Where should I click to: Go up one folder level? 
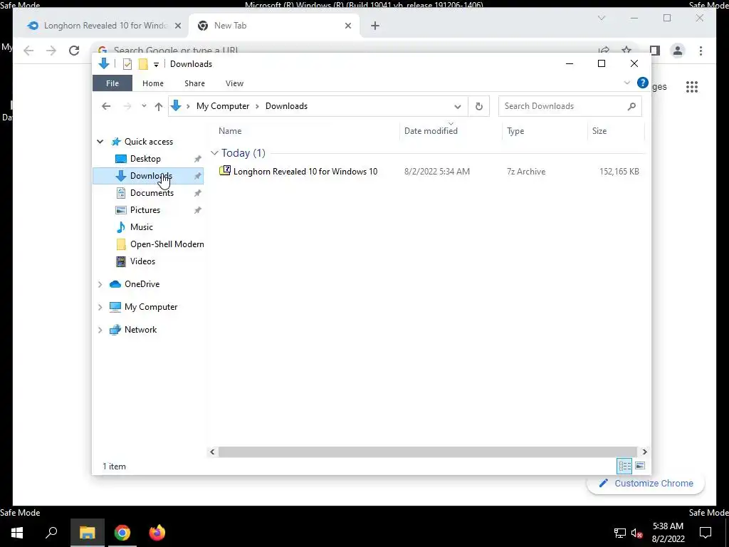pyautogui.click(x=159, y=107)
